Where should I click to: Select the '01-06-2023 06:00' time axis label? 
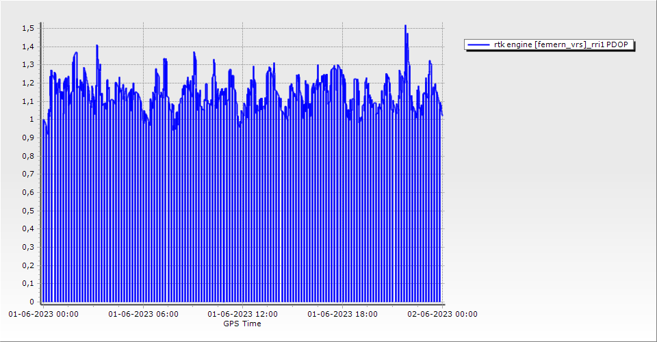144,315
